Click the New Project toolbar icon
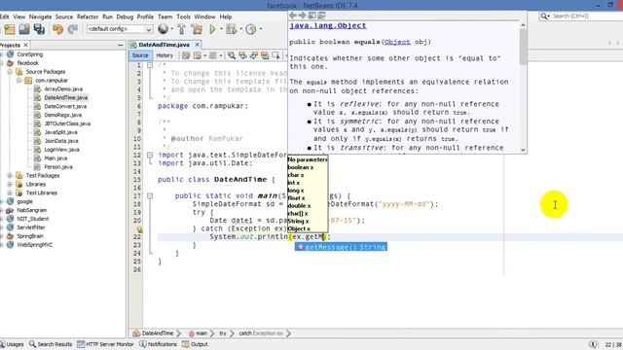 (10, 29)
